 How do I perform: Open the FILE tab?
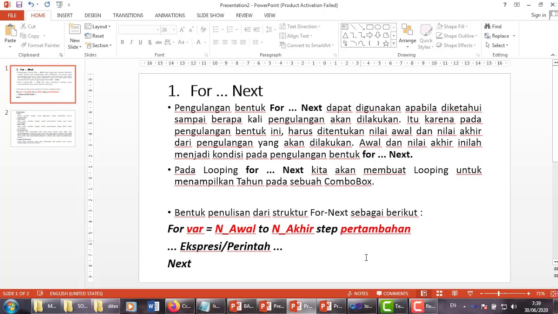(x=12, y=15)
